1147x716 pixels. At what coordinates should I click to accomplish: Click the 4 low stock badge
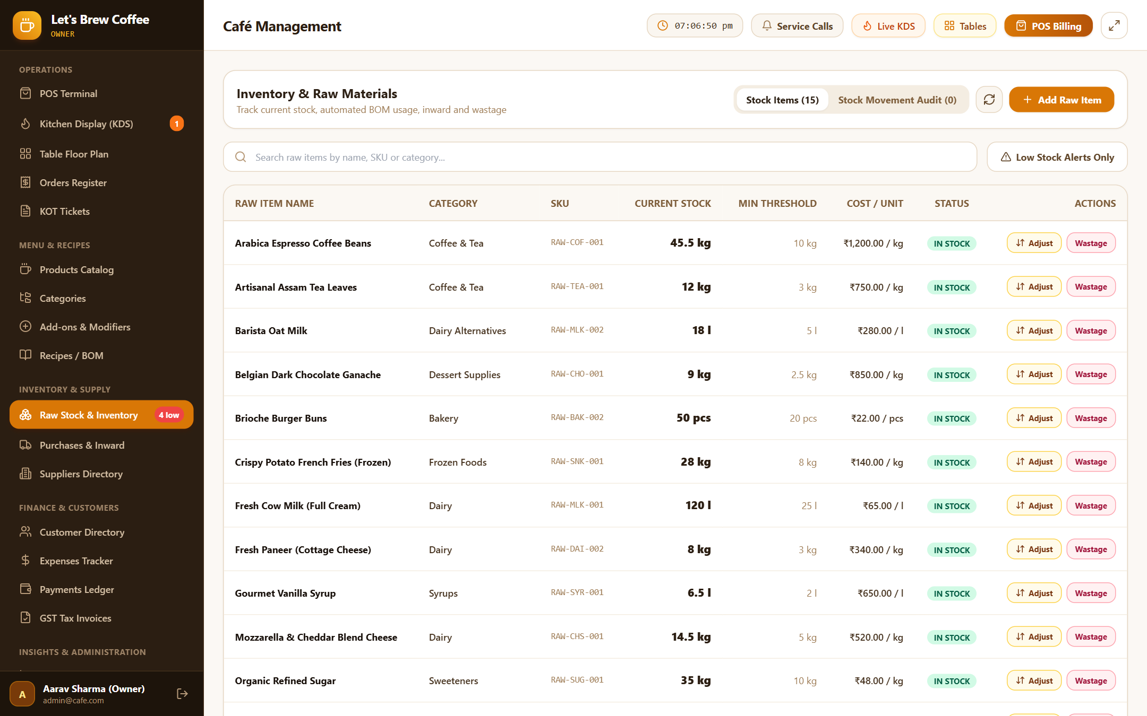pyautogui.click(x=169, y=415)
